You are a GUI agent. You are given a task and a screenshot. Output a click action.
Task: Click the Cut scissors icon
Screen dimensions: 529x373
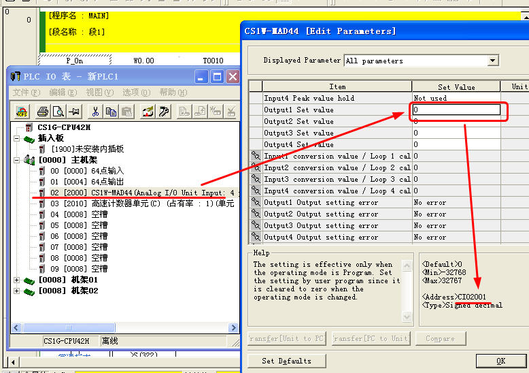coord(96,111)
